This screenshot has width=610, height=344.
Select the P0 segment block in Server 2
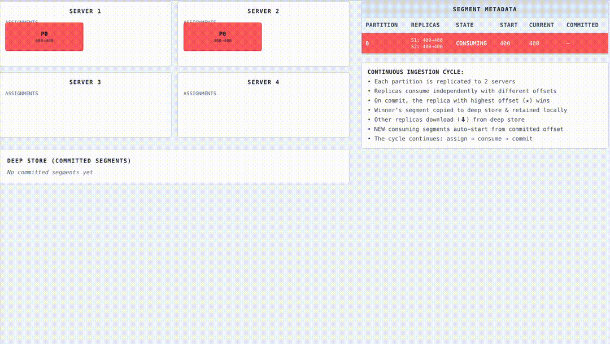coord(223,37)
